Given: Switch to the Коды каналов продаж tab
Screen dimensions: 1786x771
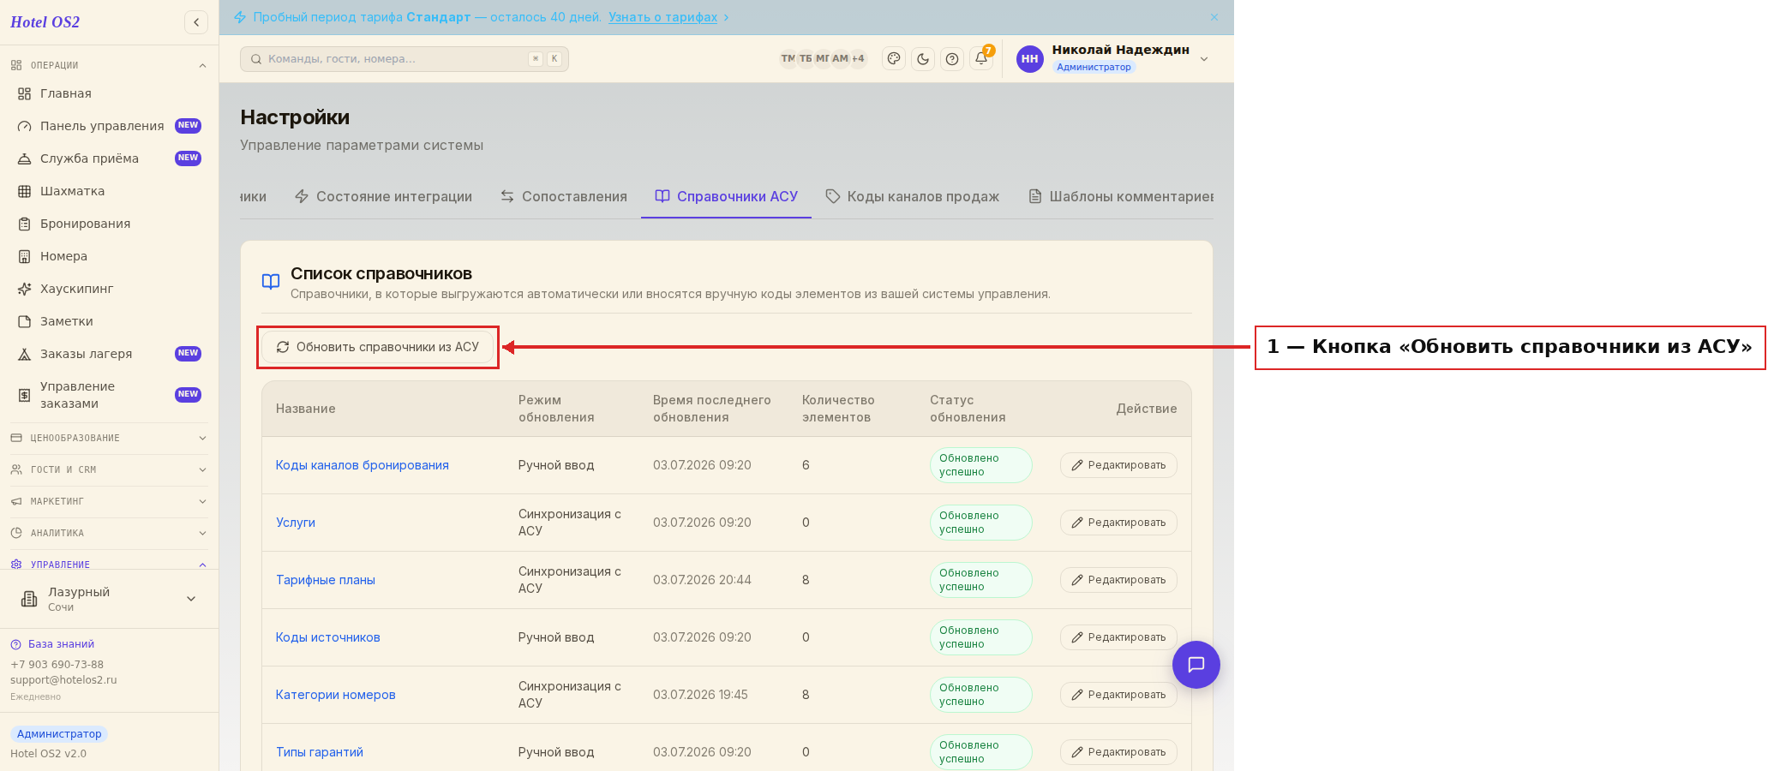Looking at the screenshot, I should 913,196.
